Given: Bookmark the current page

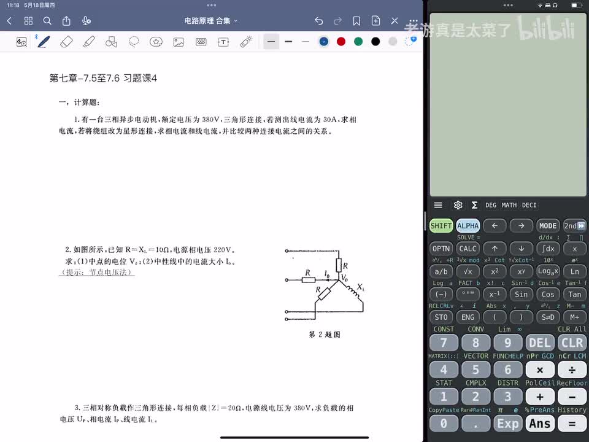Looking at the screenshot, I should coord(356,21).
